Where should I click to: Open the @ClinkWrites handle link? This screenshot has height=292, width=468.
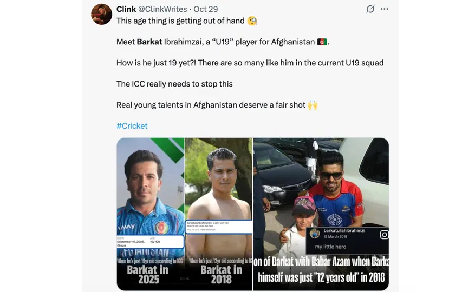162,9
